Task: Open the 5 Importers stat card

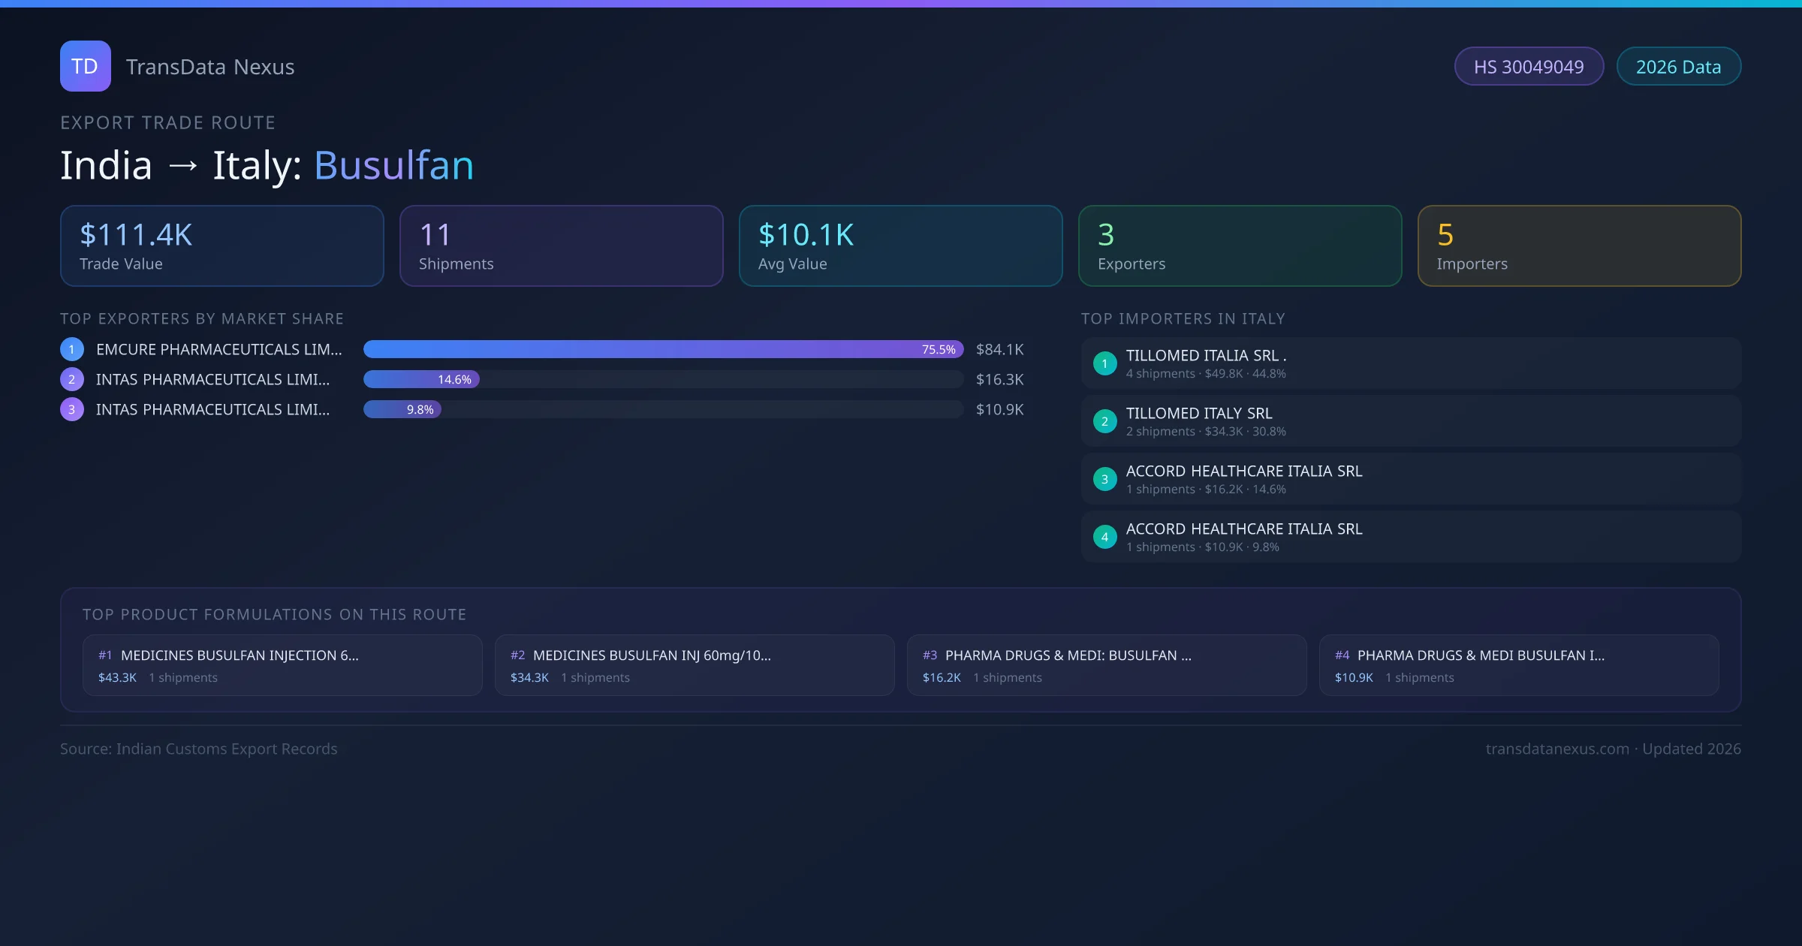Action: [x=1579, y=246]
